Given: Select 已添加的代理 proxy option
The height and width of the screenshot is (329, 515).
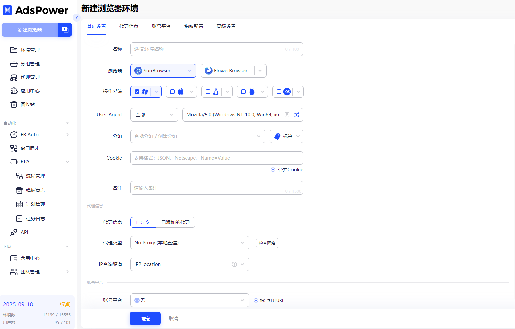Looking at the screenshot, I should tap(175, 222).
